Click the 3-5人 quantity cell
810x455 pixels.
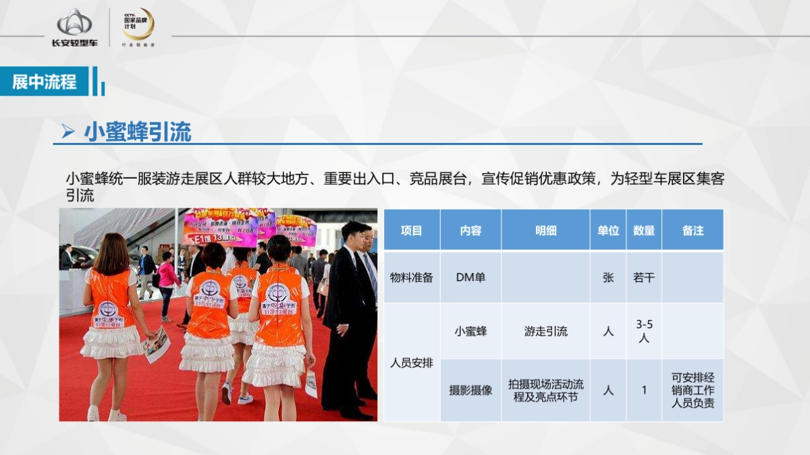[644, 331]
